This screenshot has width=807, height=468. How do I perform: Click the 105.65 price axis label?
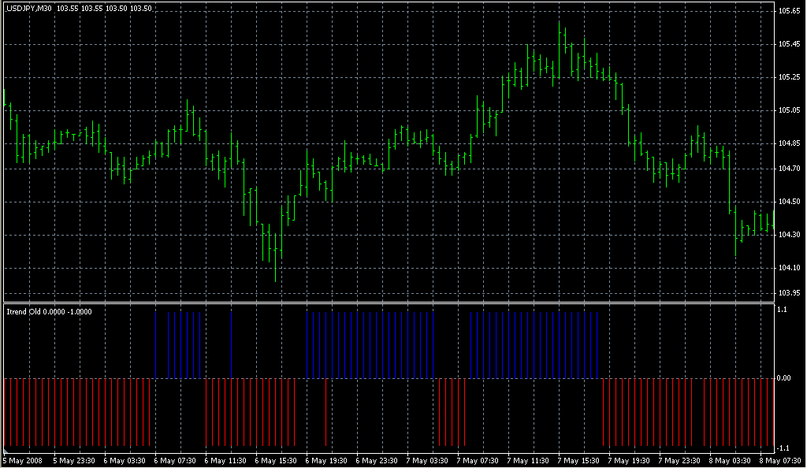[789, 11]
